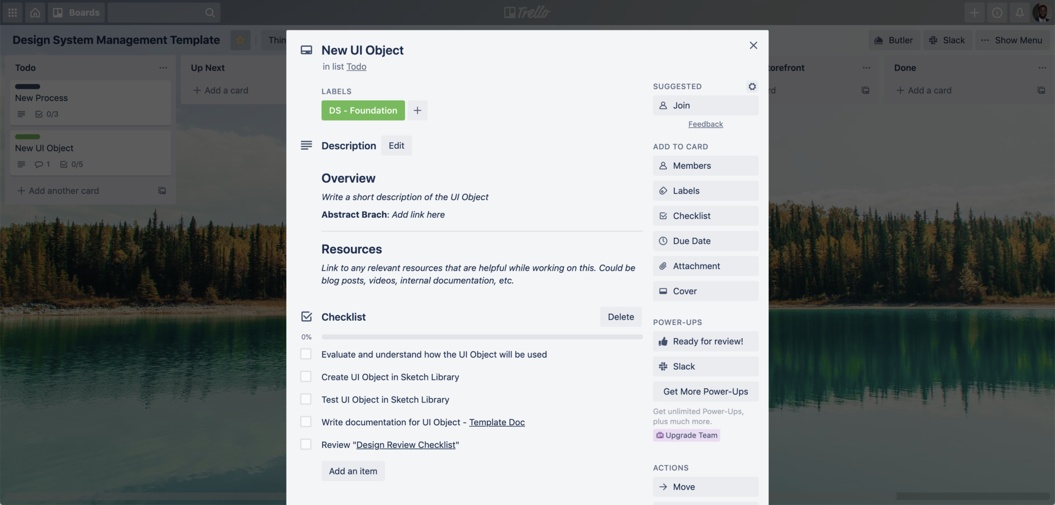This screenshot has height=505, width=1055.
Task: Click 'Ready for review!' Power-Up button
Action: (705, 341)
